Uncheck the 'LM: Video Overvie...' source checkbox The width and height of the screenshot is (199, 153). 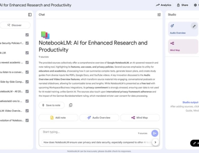[x=27, y=111]
